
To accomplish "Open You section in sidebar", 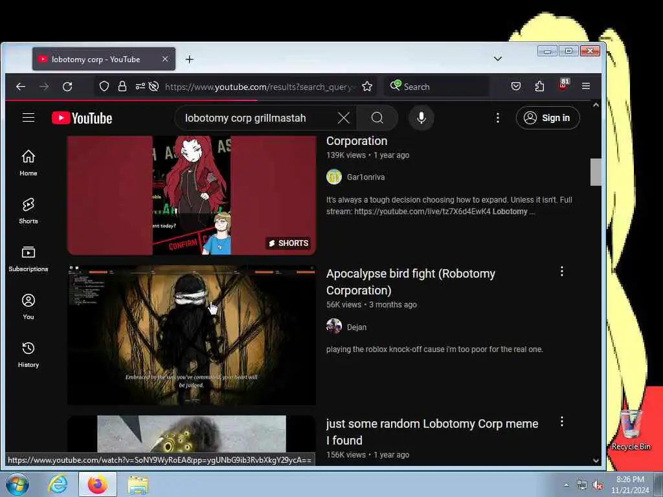I will [28, 307].
